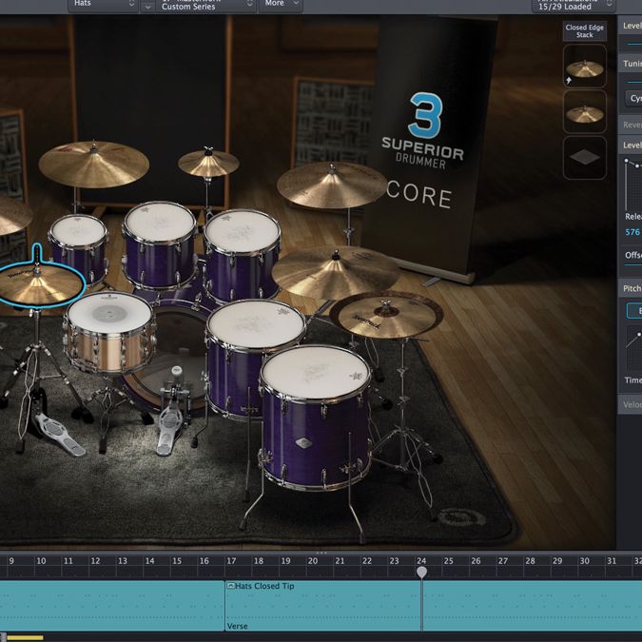The image size is (642, 642).
Task: Click the Velocity section header
Action: tap(630, 404)
